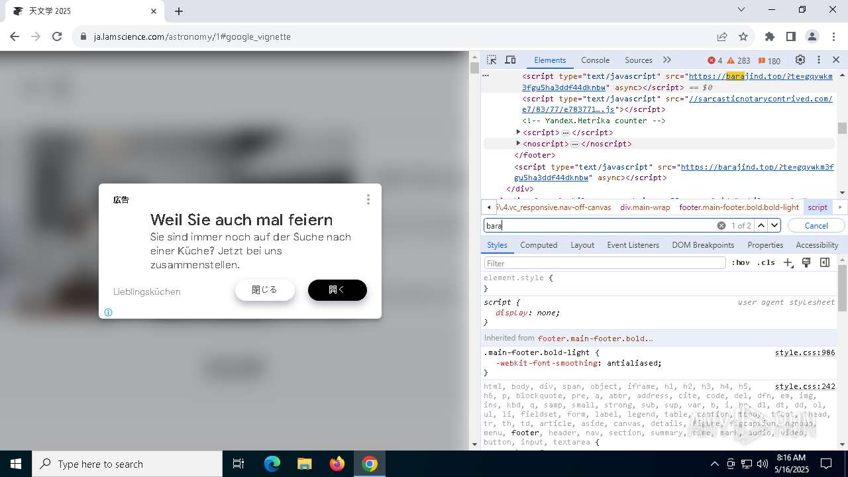Expand the collapsed script node
This screenshot has height=477, width=848.
point(518,132)
